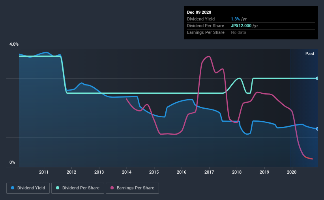324x200 pixels.
Task: Click the blue Dividend Yield legend dot
Action: 13,188
